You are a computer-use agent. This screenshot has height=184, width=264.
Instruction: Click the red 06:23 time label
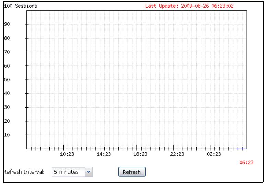pyautogui.click(x=246, y=162)
